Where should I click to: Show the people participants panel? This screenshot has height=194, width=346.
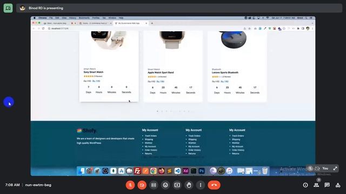316,185
